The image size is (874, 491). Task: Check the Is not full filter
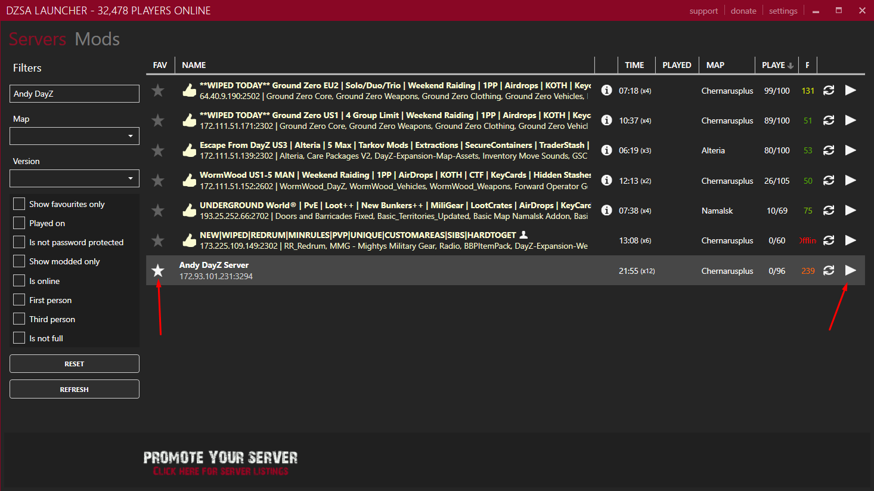click(x=18, y=338)
